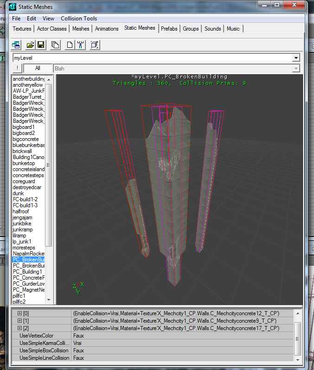Click the blank page toolbar icon
Screen dimensions: 314x370
(70, 45)
